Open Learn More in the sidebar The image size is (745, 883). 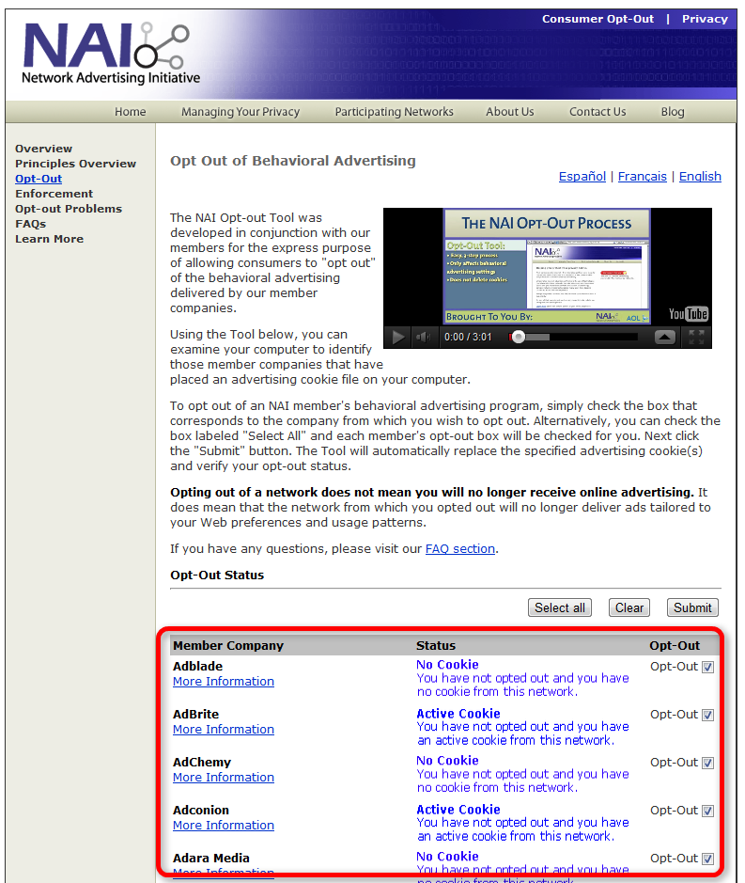[49, 239]
